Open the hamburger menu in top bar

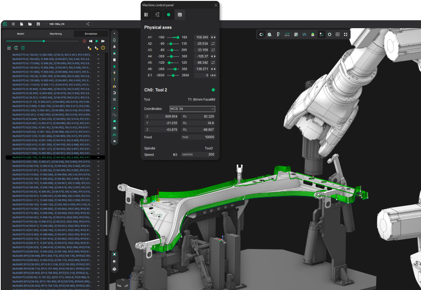(x=13, y=24)
